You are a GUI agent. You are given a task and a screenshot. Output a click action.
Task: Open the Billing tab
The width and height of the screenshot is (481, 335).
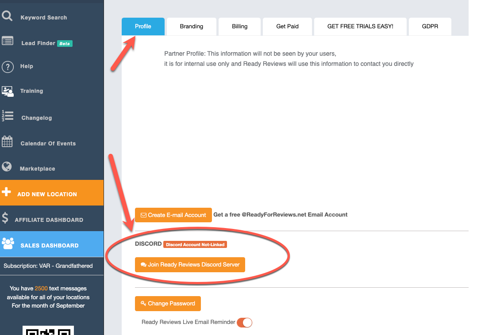[x=239, y=27]
